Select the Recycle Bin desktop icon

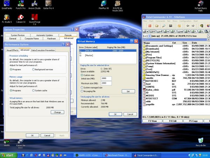point(201,142)
